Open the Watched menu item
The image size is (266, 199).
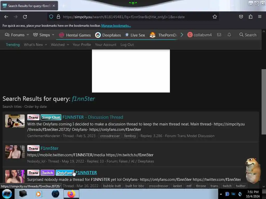coord(58,45)
